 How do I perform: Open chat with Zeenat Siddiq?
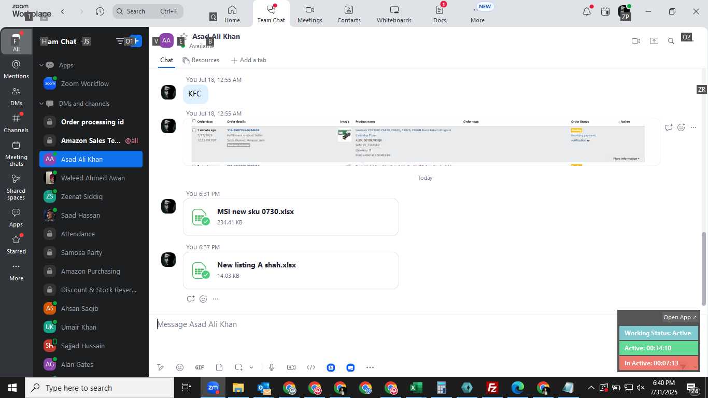coord(91,196)
